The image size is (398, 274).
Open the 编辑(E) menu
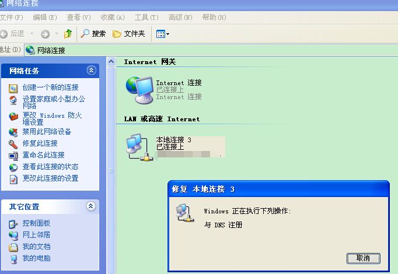[45, 17]
